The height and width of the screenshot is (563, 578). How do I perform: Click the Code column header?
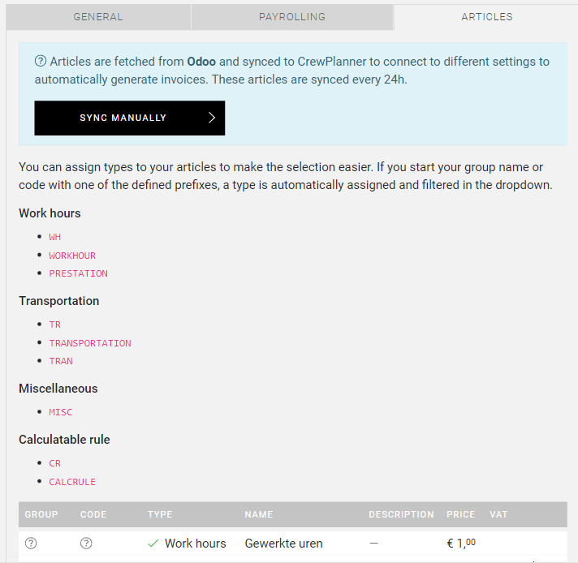[93, 514]
